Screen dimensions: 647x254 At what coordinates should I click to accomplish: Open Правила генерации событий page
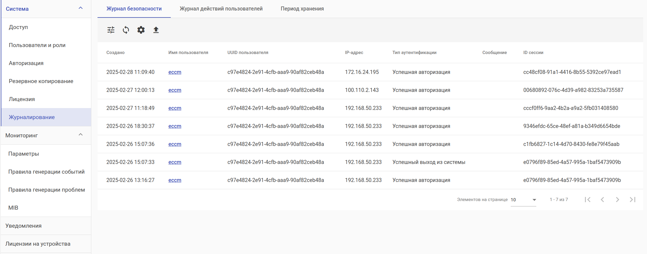click(x=46, y=172)
